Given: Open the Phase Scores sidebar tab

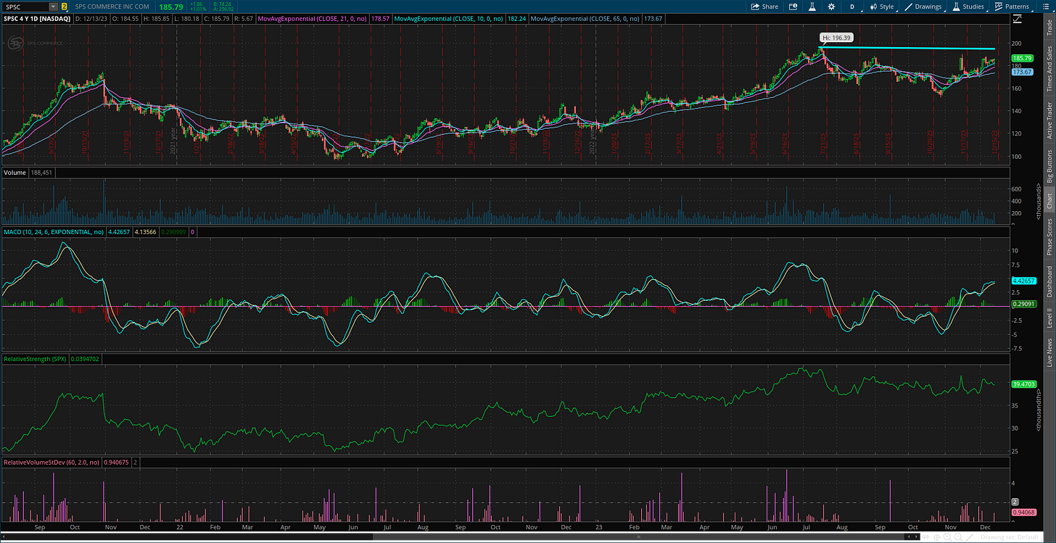Looking at the screenshot, I should (x=1049, y=237).
